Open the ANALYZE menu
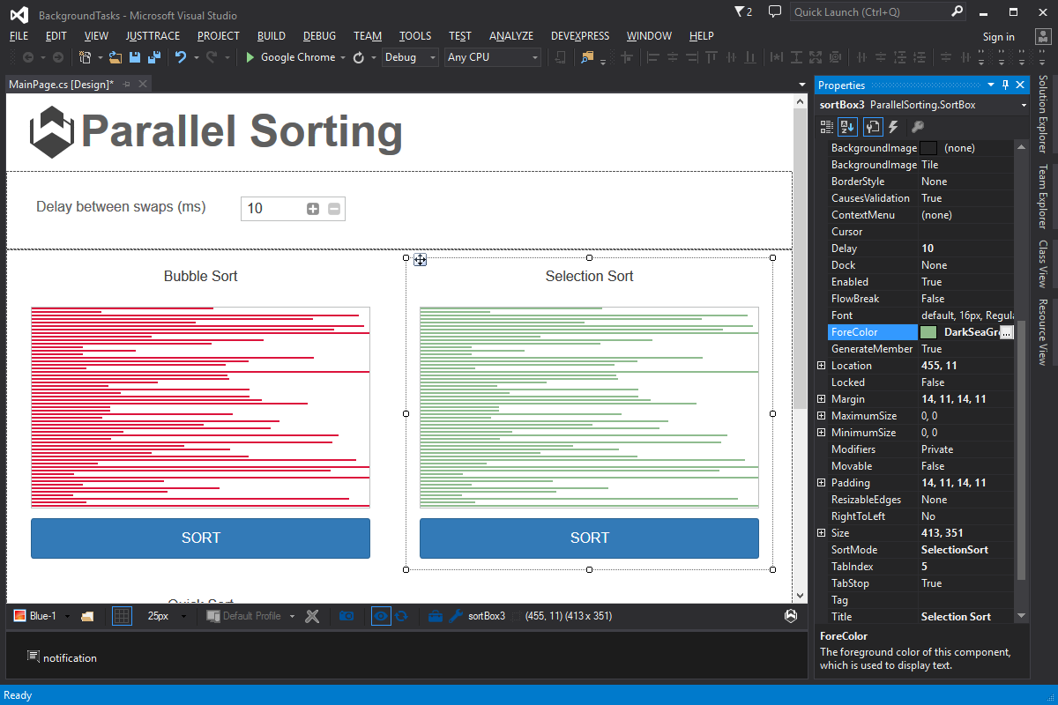This screenshot has height=705, width=1058. [x=511, y=36]
